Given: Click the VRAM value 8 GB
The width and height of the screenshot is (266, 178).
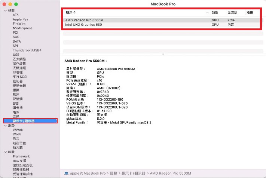Looking at the screenshot, I should [101, 84].
